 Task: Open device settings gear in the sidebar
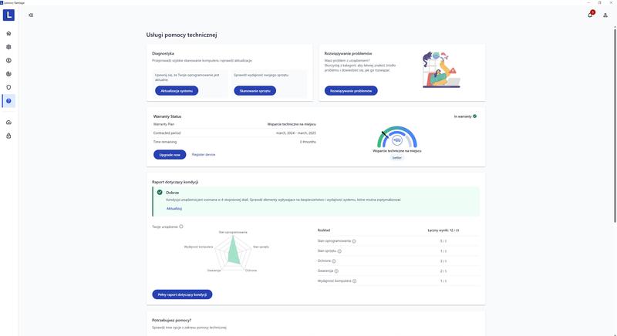click(x=8, y=46)
